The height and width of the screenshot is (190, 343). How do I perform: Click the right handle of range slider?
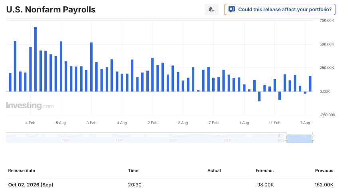[313, 138]
